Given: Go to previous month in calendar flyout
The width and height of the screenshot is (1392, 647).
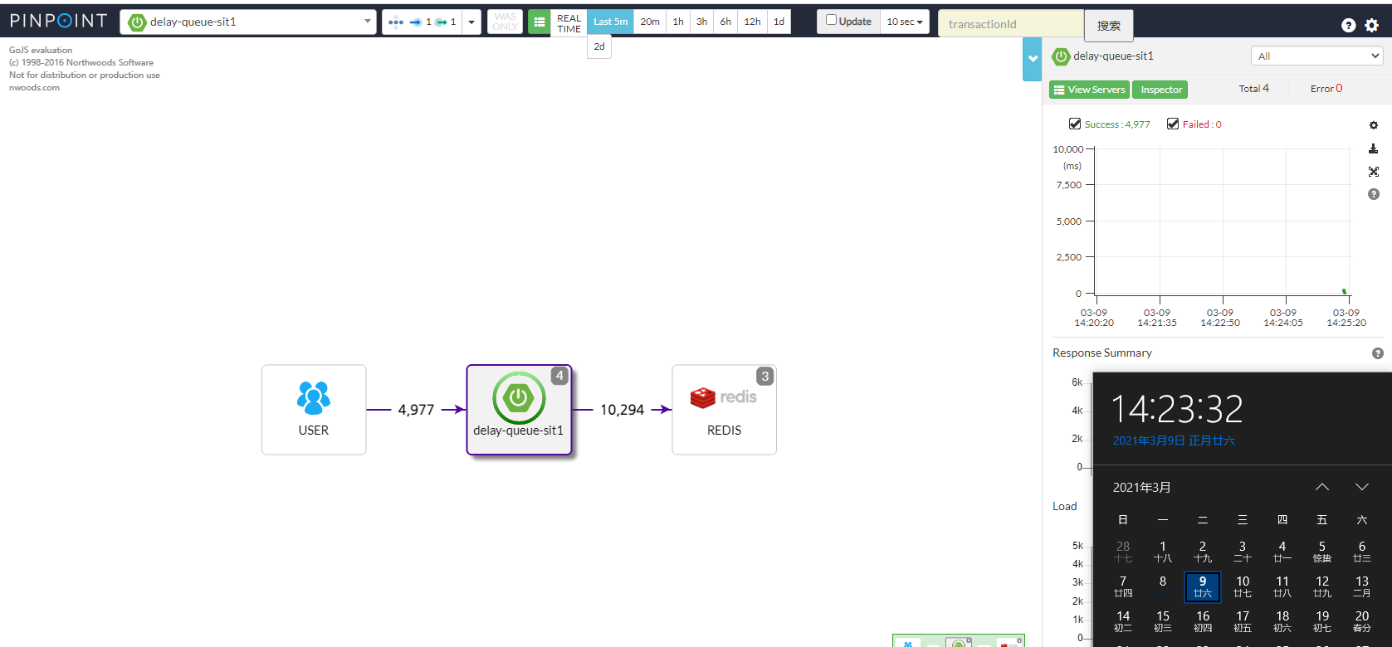Looking at the screenshot, I should (x=1322, y=487).
